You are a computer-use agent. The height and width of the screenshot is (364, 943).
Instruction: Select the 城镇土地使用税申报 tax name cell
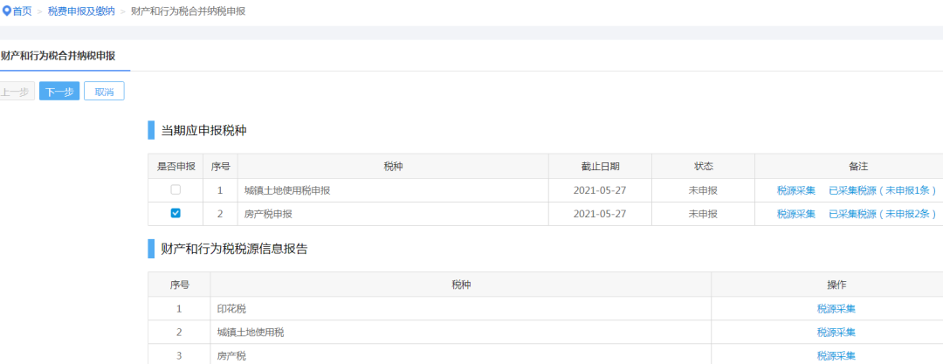[x=393, y=190]
